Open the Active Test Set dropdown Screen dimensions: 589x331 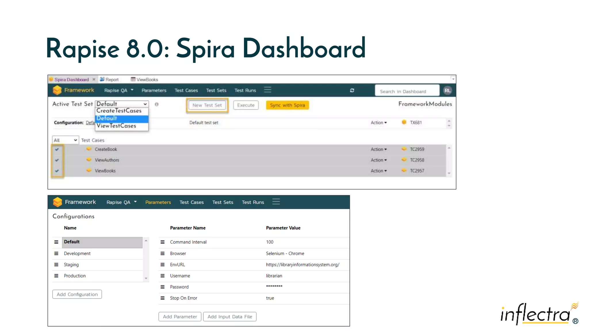pos(122,104)
